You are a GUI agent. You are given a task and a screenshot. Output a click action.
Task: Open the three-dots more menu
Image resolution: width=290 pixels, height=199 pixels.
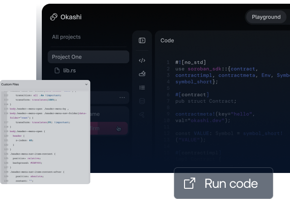click(x=122, y=98)
